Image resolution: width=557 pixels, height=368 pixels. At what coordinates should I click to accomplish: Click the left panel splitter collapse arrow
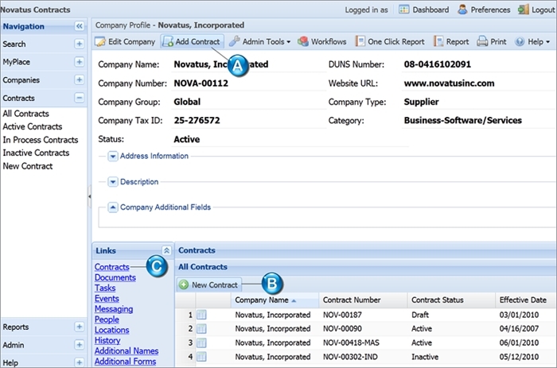click(x=89, y=196)
